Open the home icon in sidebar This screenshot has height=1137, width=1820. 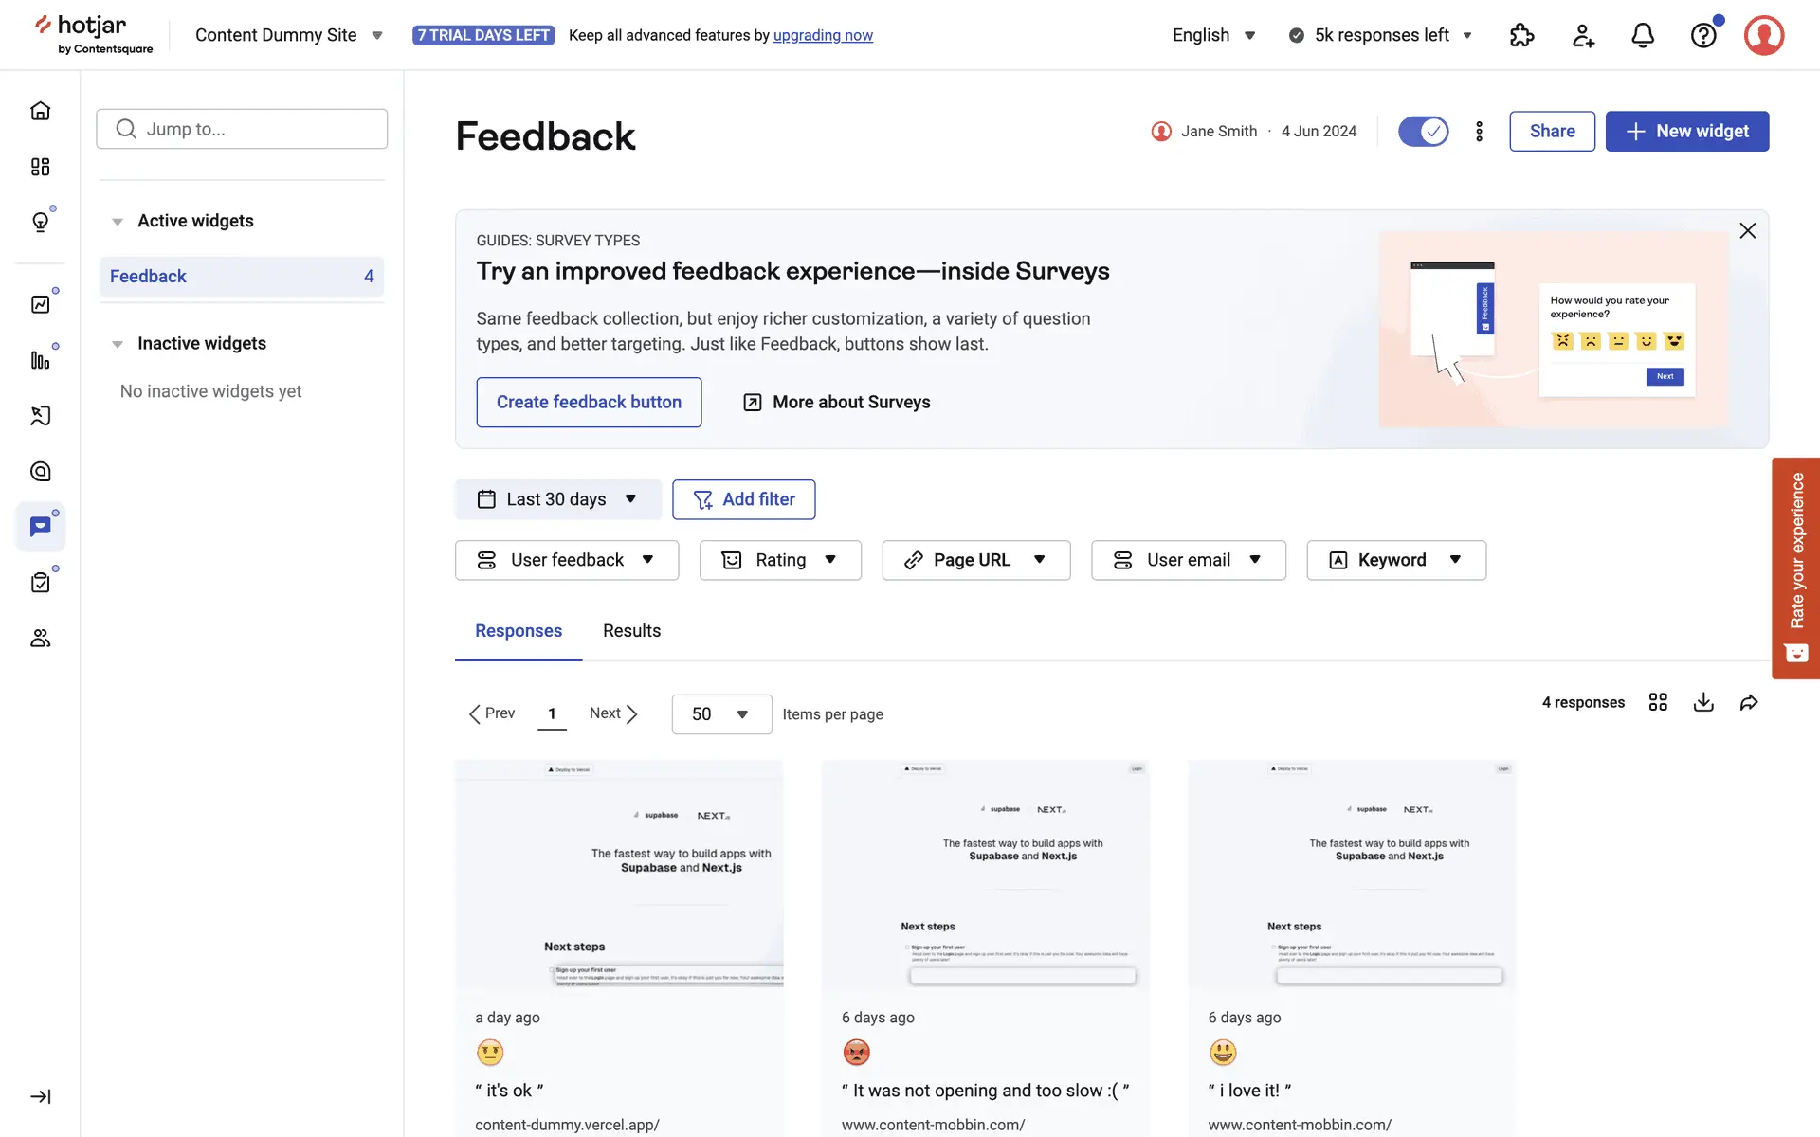coord(40,111)
